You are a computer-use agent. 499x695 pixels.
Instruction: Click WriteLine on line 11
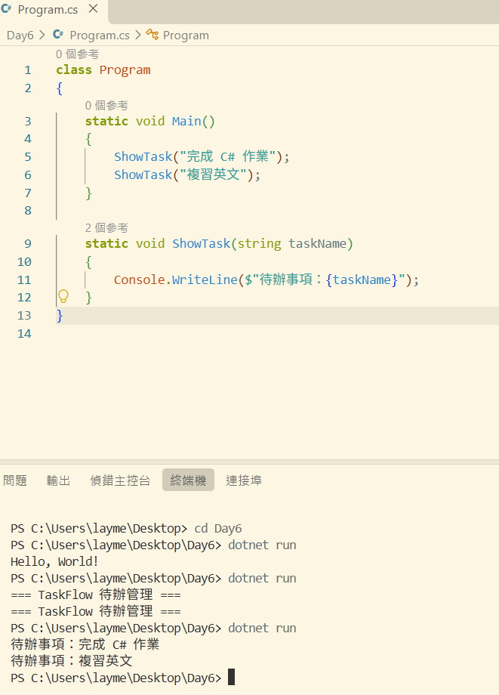tap(205, 280)
